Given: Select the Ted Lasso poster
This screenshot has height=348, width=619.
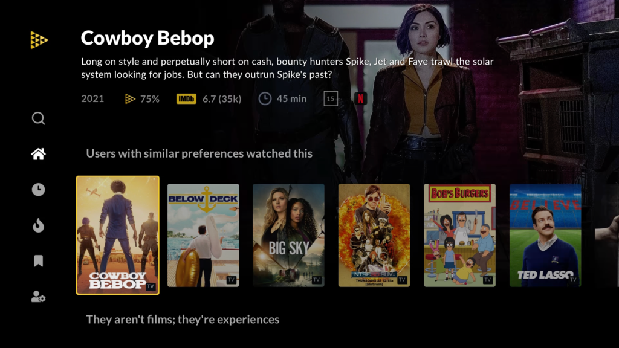Looking at the screenshot, I should pyautogui.click(x=545, y=235).
